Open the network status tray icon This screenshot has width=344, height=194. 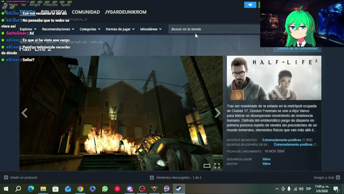[x=295, y=189]
